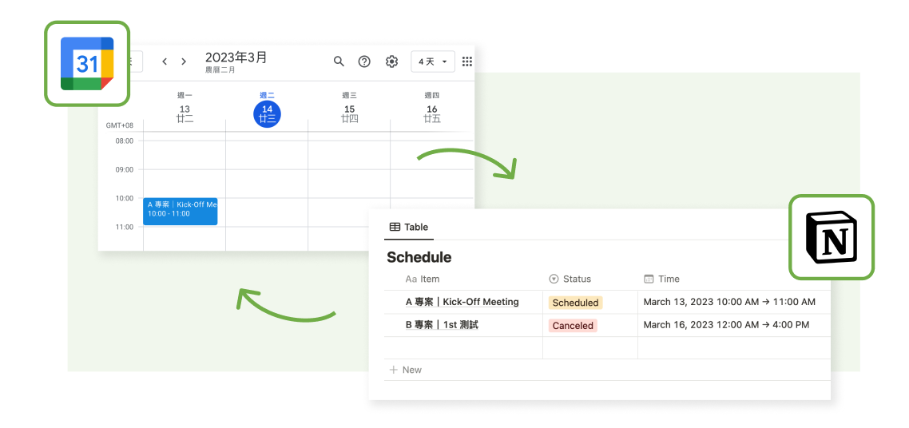Go to next period in calendar
Viewport: 909px width, 428px height.
pos(184,61)
